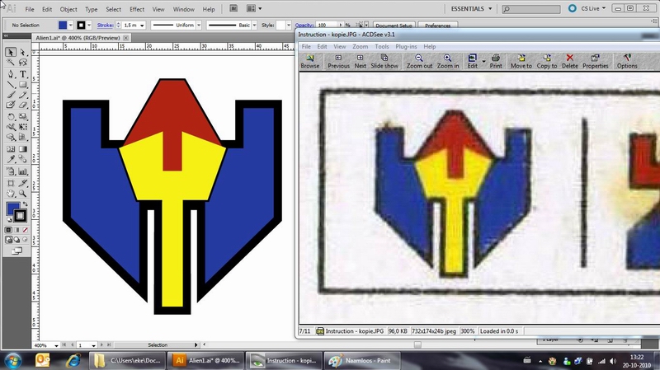Select the Pen tool

(x=11, y=74)
